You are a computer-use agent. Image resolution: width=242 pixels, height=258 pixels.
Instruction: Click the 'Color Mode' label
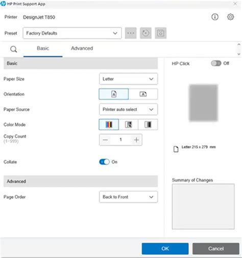coord(14,124)
